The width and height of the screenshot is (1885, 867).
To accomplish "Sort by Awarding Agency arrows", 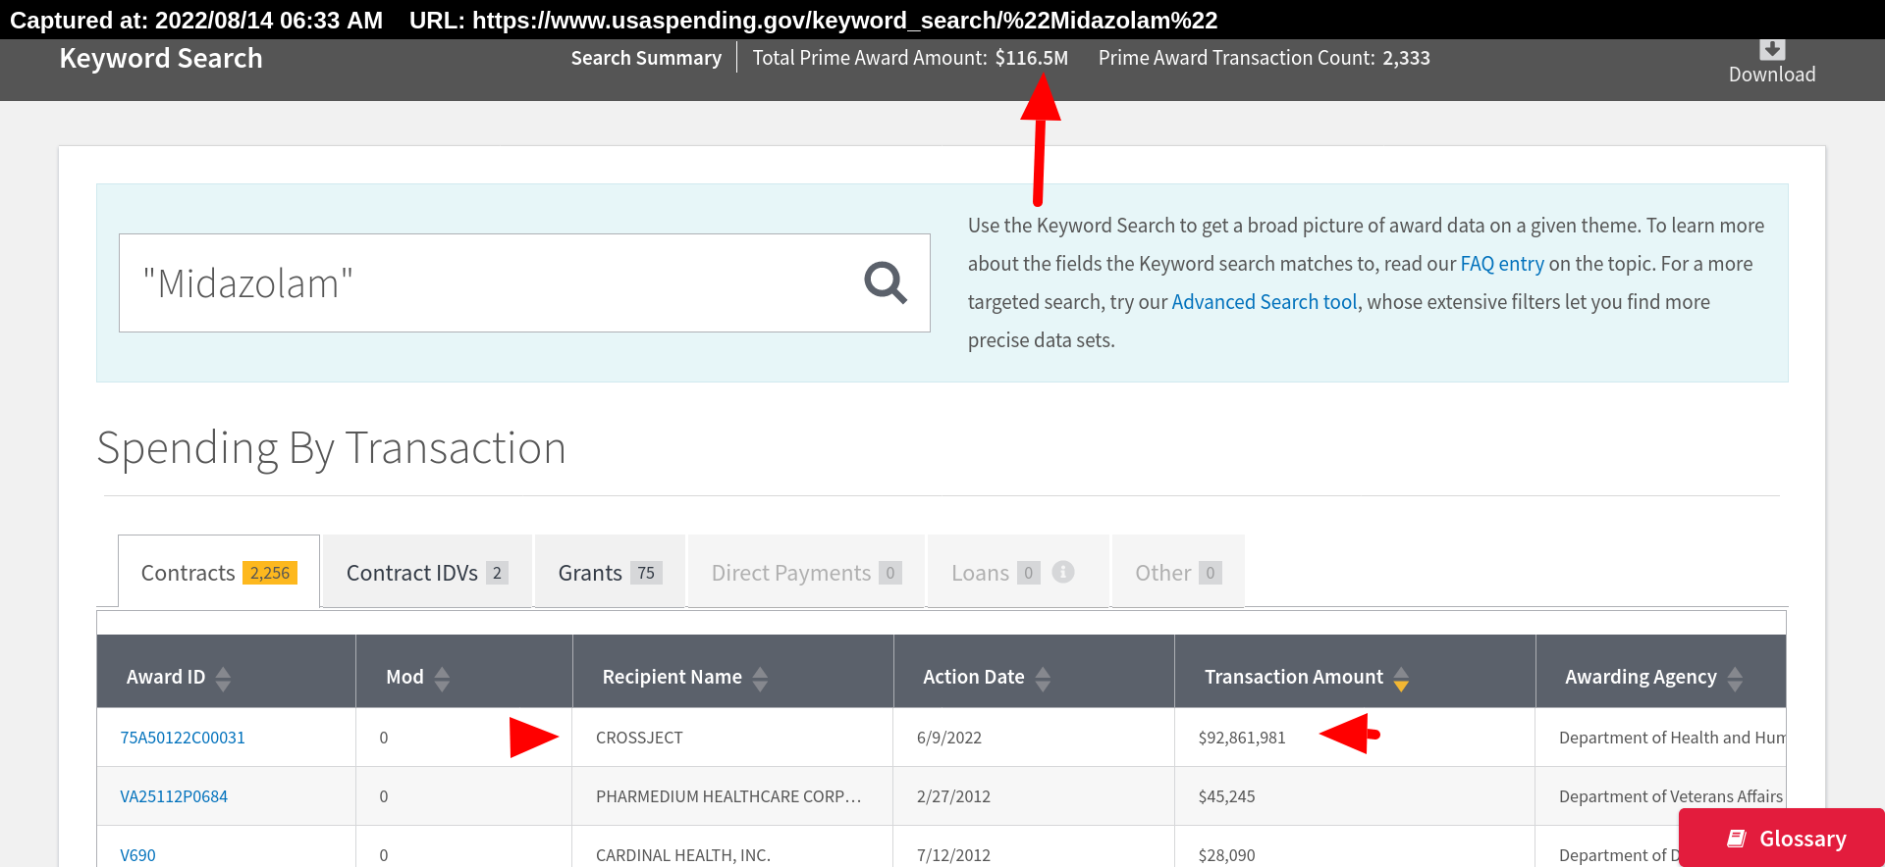I will [x=1735, y=679].
